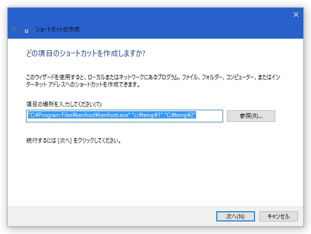Click the 項目の場所を入力してください(T) label
Viewport: 311px width, 234px height.
coord(64,104)
